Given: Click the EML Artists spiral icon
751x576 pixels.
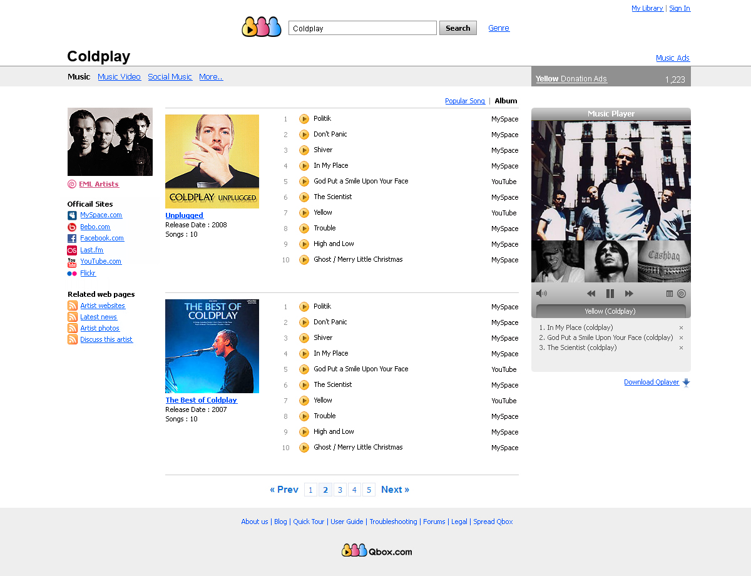Looking at the screenshot, I should coord(72,184).
